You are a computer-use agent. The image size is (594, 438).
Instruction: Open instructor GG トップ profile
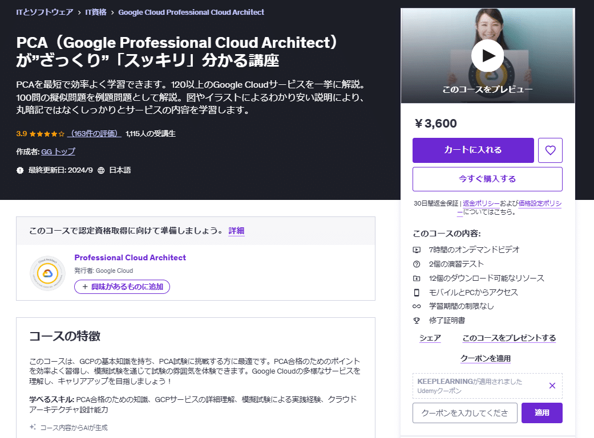(x=58, y=152)
